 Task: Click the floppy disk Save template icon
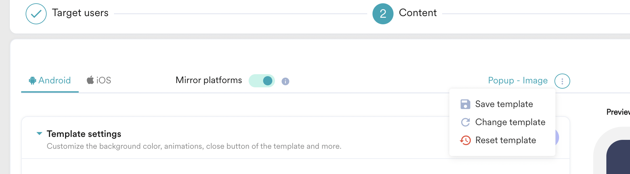465,104
